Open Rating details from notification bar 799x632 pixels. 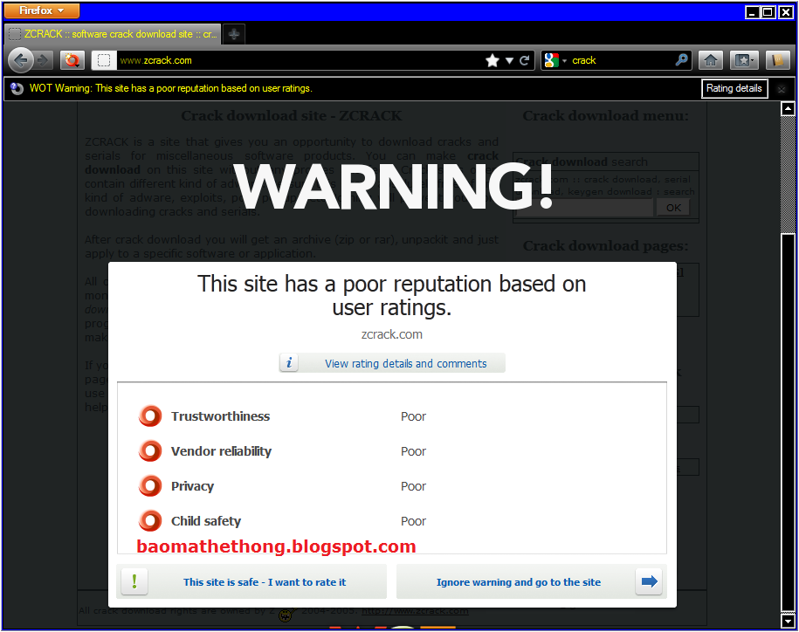coord(734,89)
